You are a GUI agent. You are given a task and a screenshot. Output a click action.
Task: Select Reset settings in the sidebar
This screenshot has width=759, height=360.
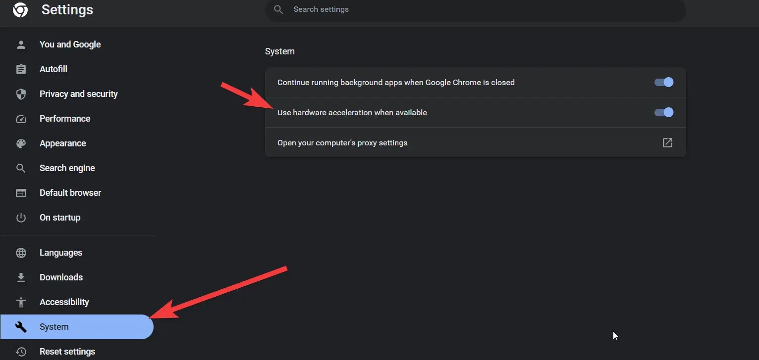(x=67, y=351)
